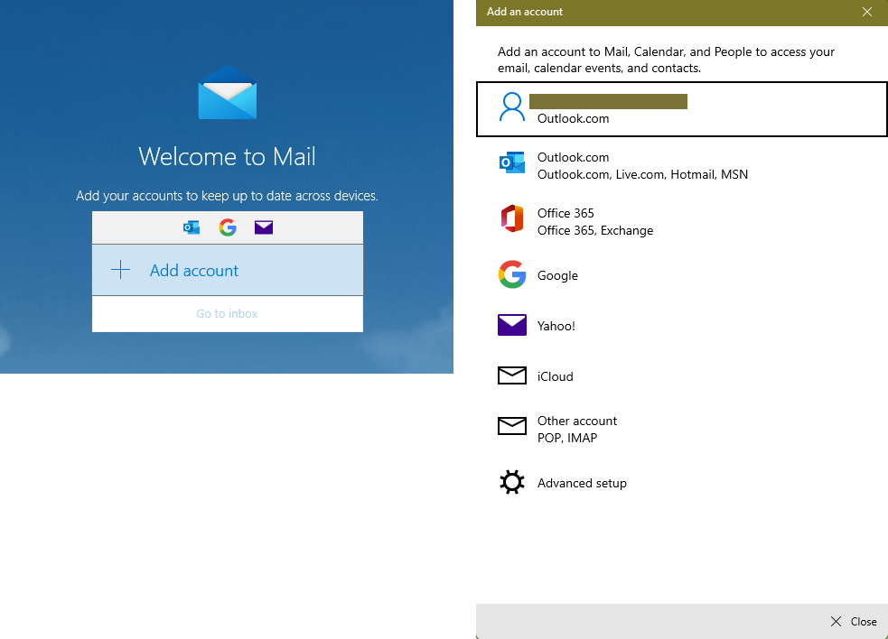
Task: Click the Outlook.com logo icon in account list
Action: tap(512, 162)
